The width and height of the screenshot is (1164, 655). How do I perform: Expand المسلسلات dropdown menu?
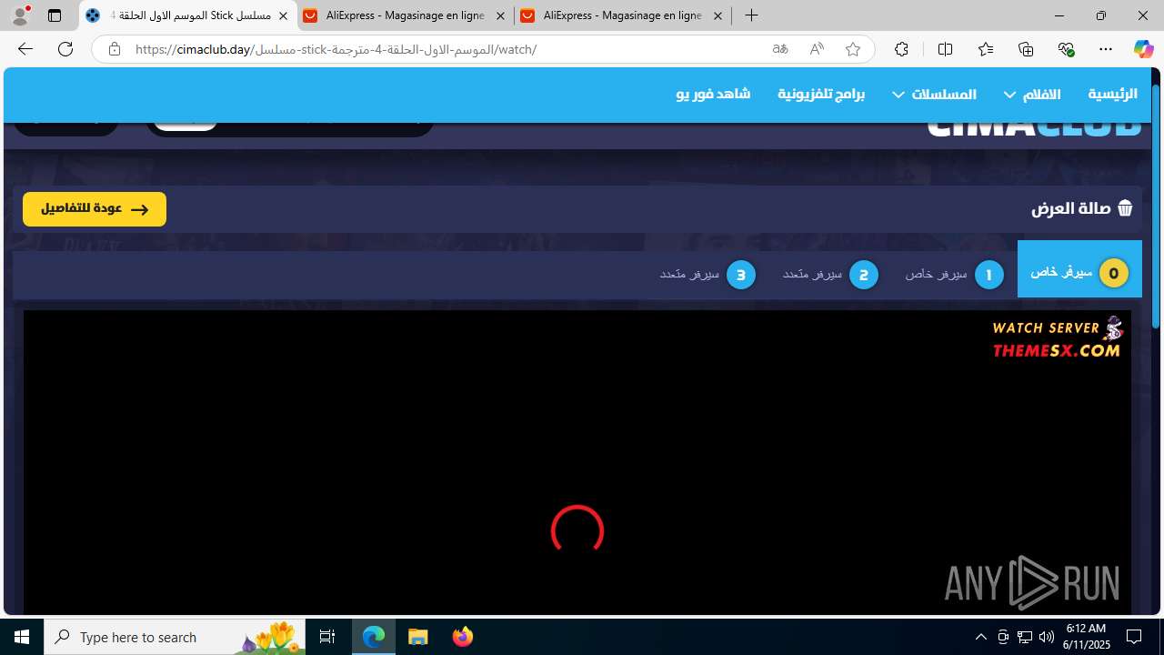click(x=934, y=94)
